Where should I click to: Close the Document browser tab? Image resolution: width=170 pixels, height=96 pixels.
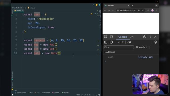pos(128,6)
